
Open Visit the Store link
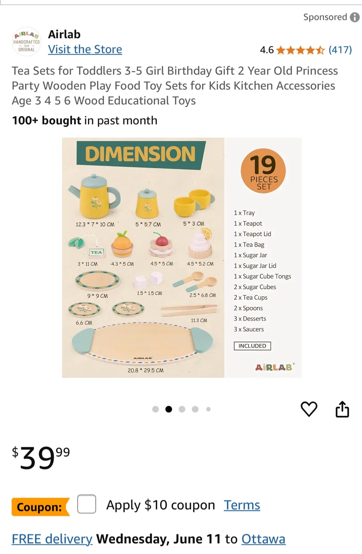click(x=85, y=49)
